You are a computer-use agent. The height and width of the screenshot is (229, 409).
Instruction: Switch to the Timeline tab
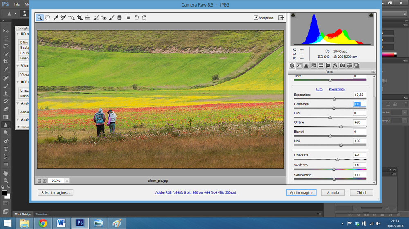[41, 214]
